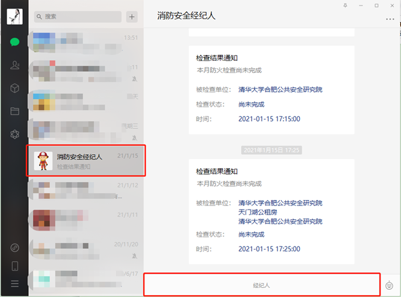This screenshot has width=401, height=297.
Task: Click the search box in chat list
Action: [x=78, y=17]
